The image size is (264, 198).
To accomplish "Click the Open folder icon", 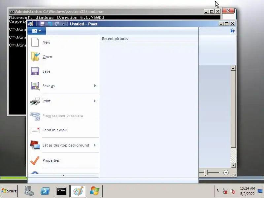I will point(35,57).
